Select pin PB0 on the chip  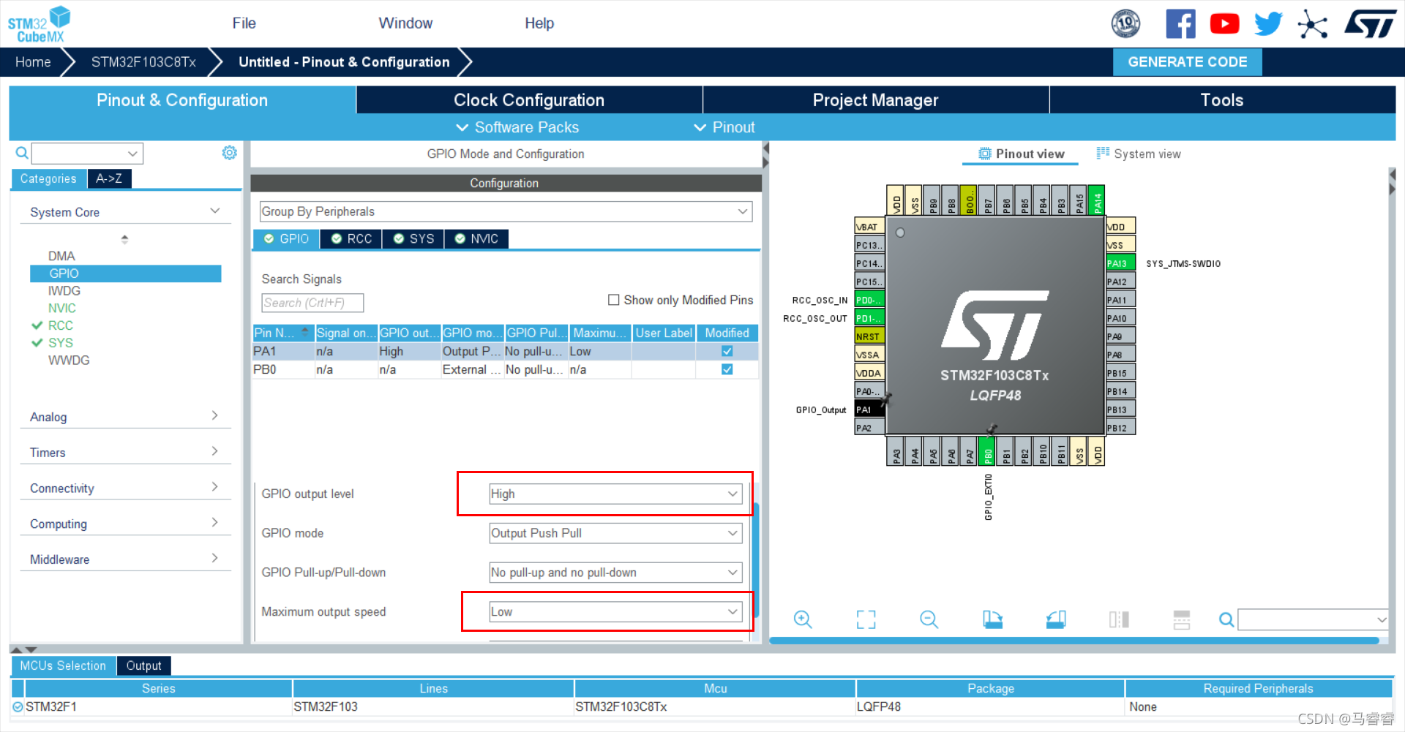click(987, 451)
